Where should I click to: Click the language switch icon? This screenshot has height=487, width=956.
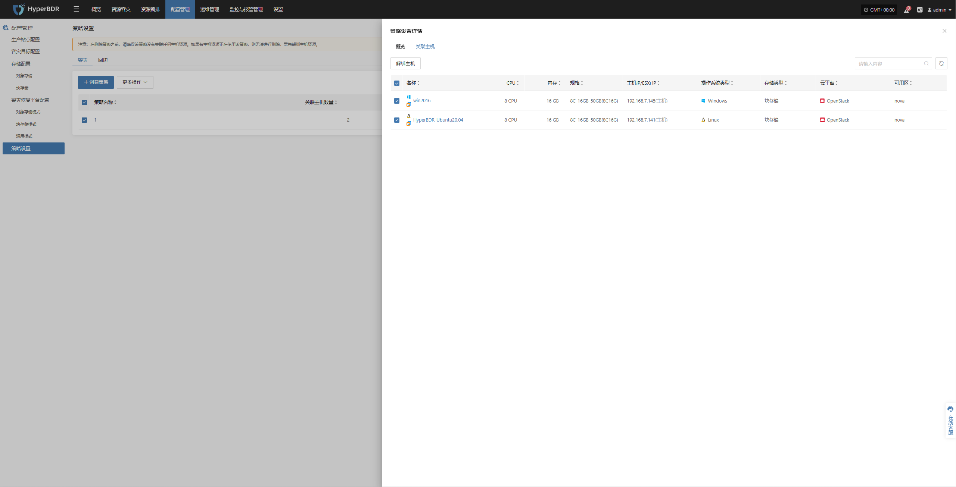click(x=920, y=10)
